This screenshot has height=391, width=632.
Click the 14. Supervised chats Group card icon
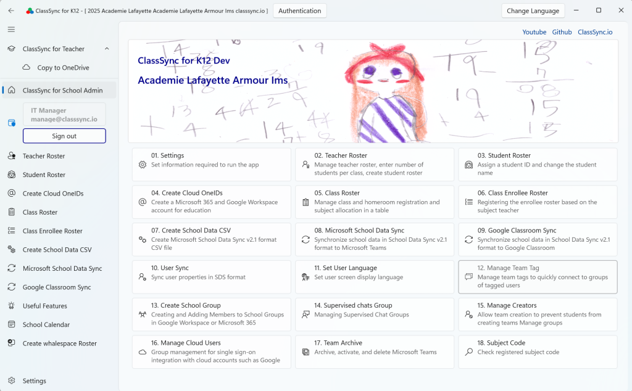pyautogui.click(x=306, y=315)
